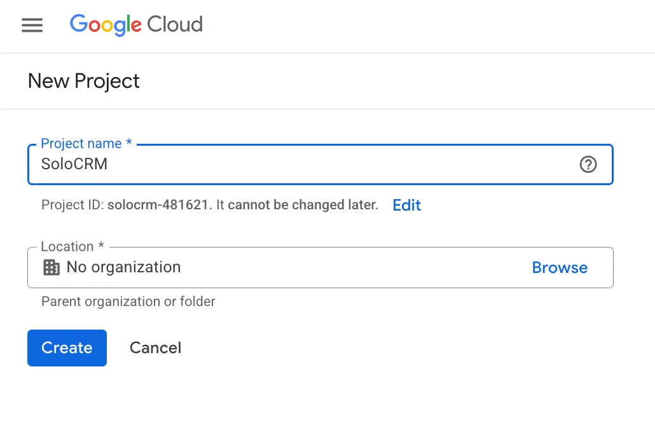
Task: Select the Location field showing No organization
Action: pos(254,267)
